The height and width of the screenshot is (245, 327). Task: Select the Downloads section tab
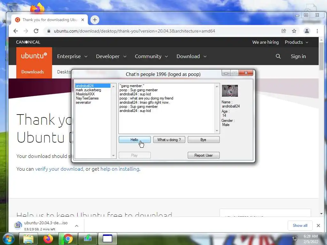pos(33,72)
